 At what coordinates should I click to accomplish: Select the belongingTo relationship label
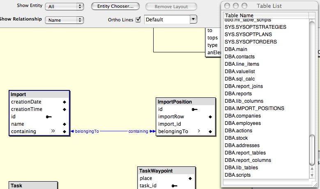click(87, 131)
